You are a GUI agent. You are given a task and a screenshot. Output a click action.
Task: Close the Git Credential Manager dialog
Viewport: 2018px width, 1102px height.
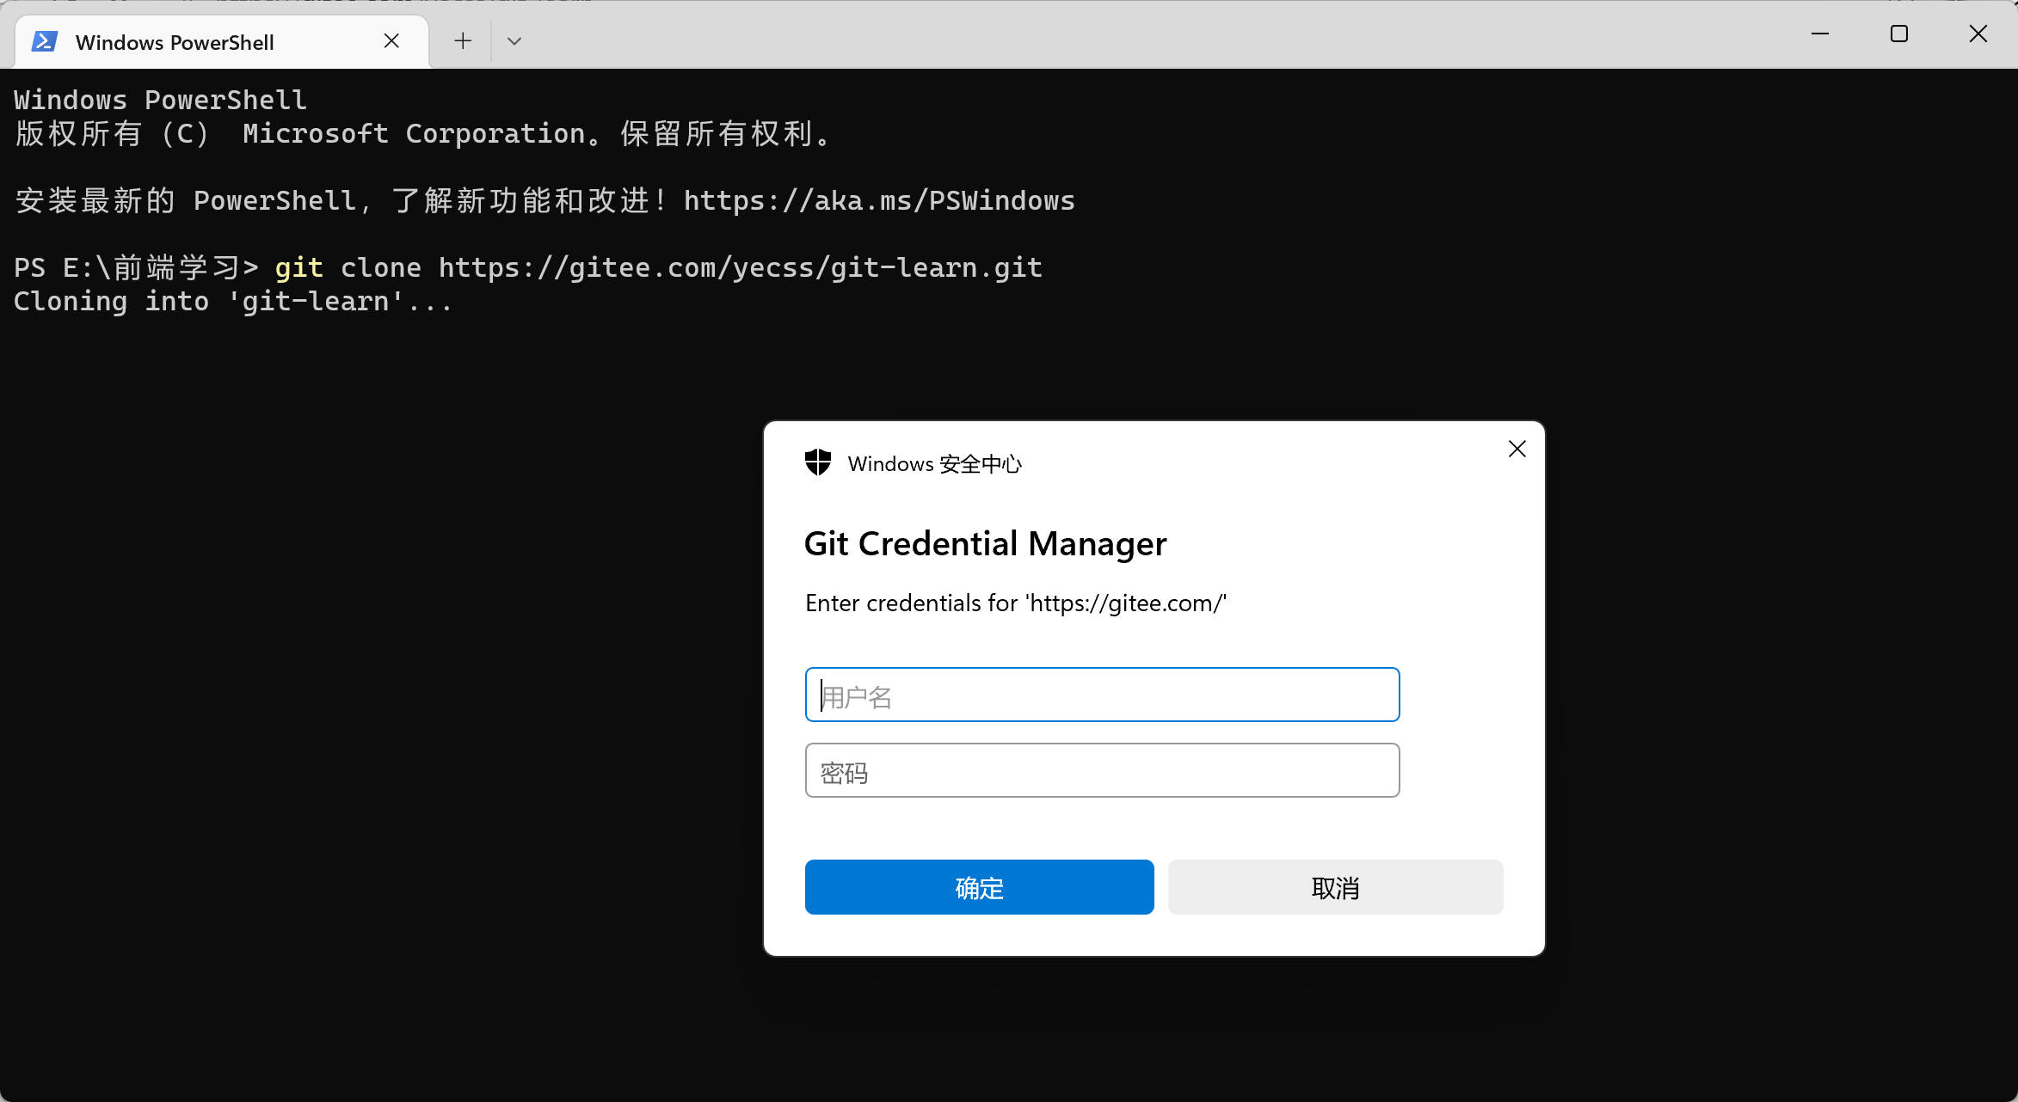1517,449
